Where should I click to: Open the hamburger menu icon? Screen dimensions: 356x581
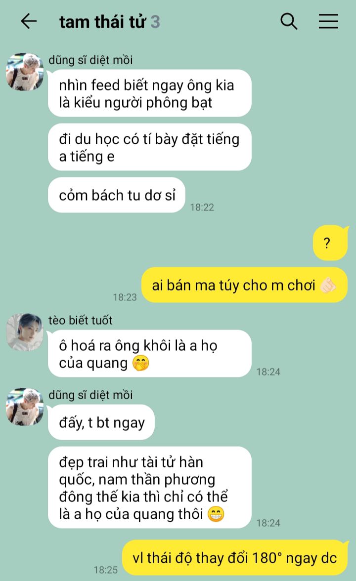328,21
